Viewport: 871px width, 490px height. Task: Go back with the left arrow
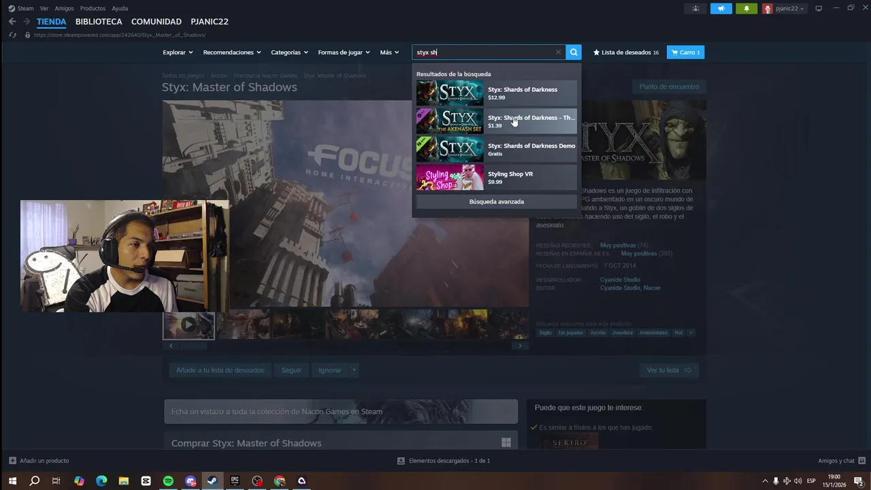pyautogui.click(x=12, y=22)
